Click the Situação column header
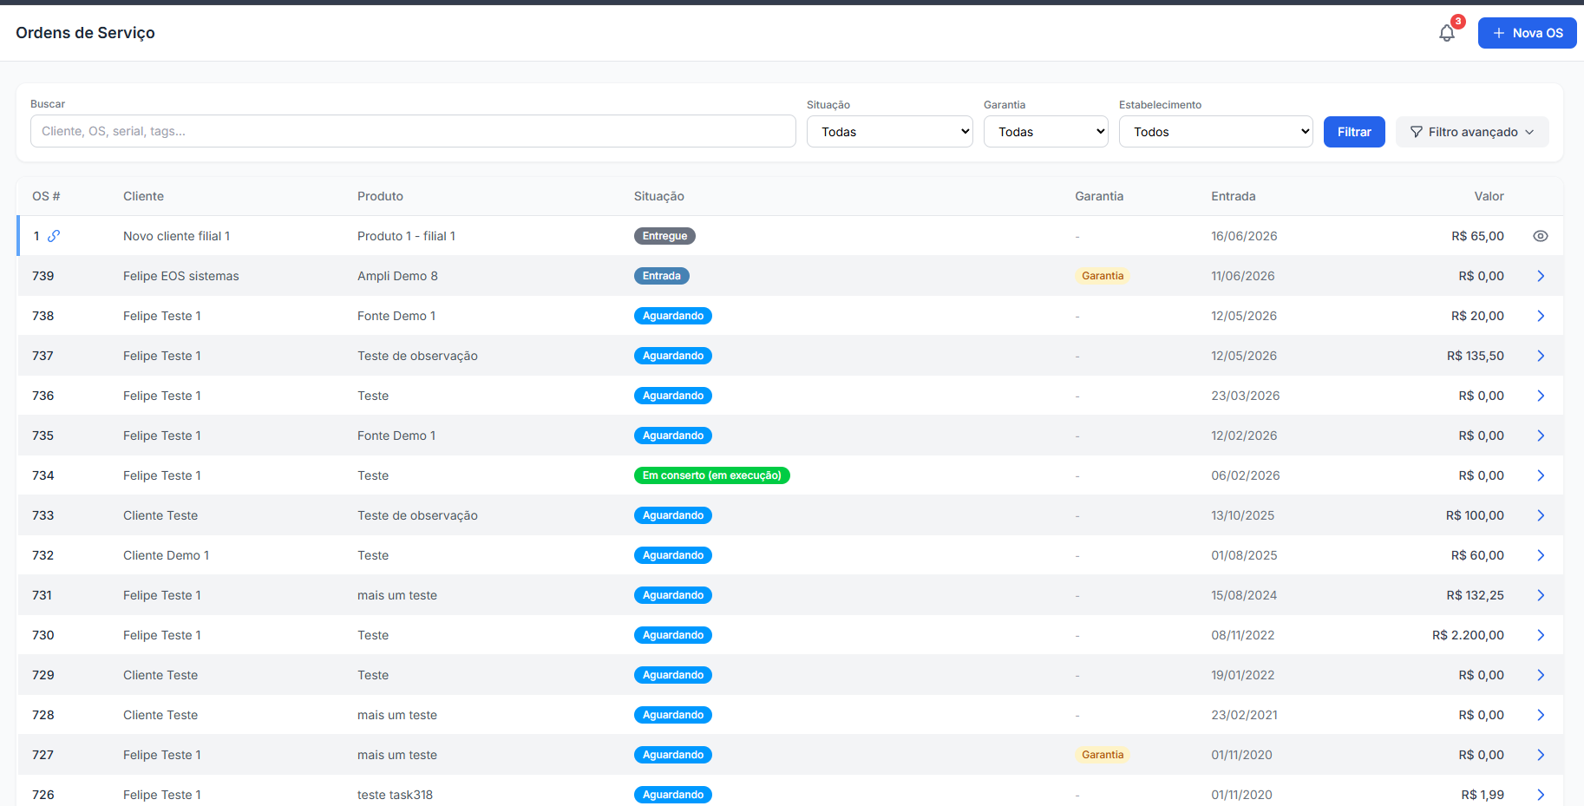Screen dimensions: 1584x806 point(658,196)
